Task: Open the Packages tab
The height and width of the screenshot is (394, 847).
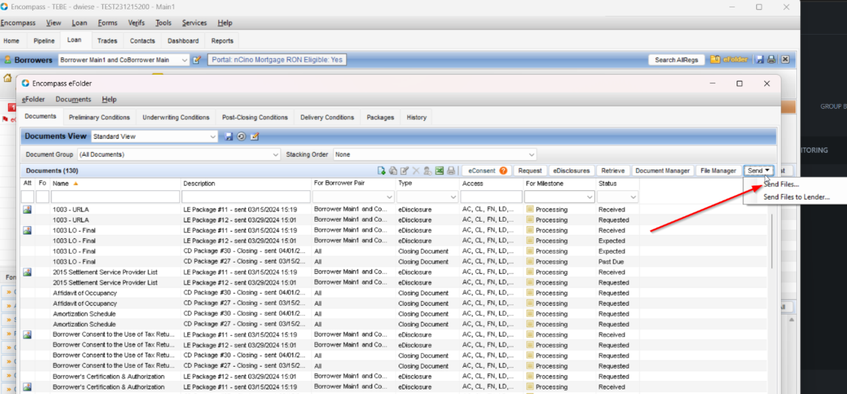Action: [x=380, y=118]
